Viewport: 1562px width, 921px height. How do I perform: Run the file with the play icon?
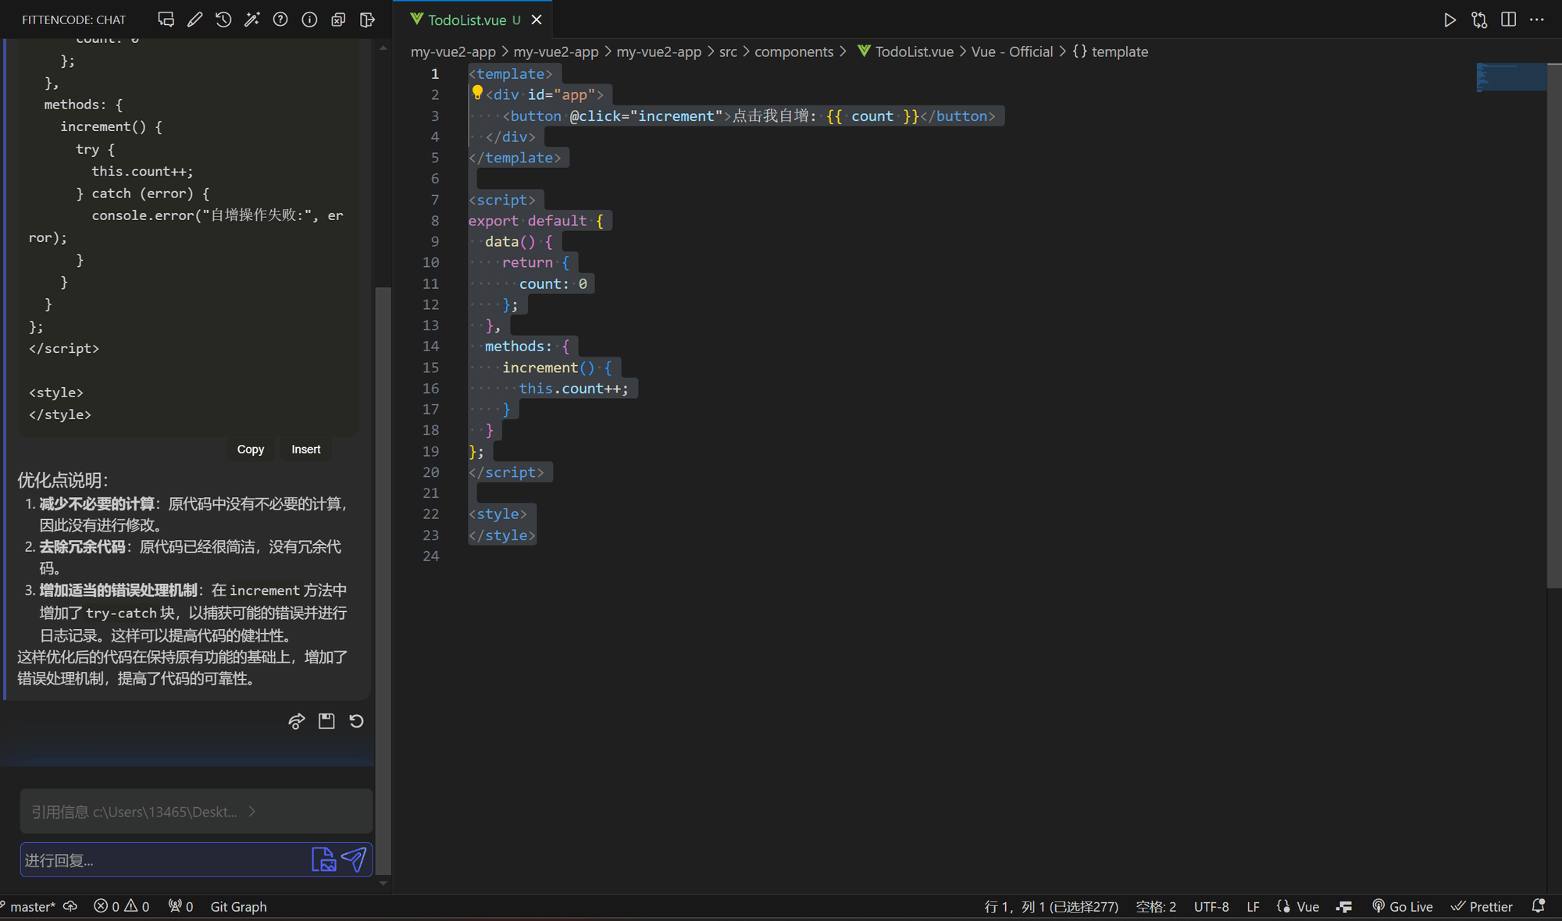(x=1450, y=20)
